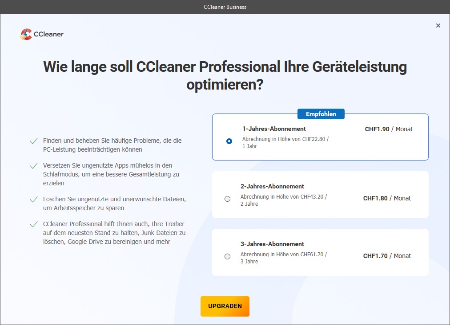Select the 2-Jahres-Abonnement radio button
450x325 pixels.
[x=227, y=199]
